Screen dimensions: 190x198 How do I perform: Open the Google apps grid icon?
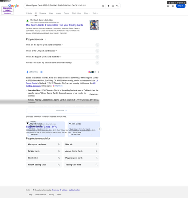tap(173, 6)
